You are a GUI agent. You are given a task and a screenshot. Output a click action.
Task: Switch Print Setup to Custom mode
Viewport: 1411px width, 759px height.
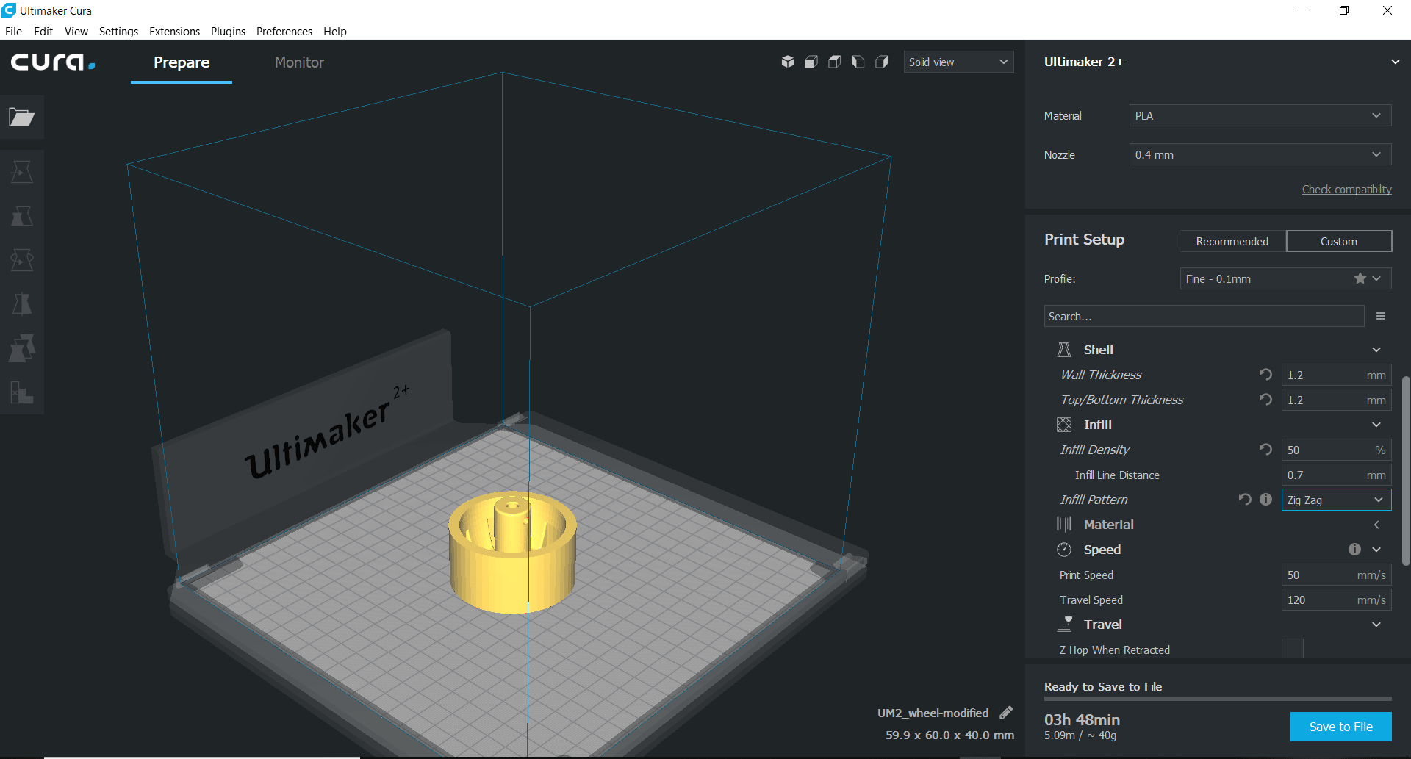(x=1339, y=241)
